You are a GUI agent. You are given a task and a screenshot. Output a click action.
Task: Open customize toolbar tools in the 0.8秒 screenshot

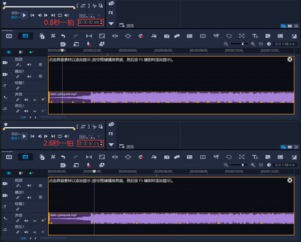(x=53, y=36)
